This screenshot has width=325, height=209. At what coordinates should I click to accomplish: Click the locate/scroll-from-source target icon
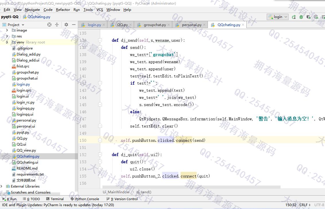click(49, 25)
